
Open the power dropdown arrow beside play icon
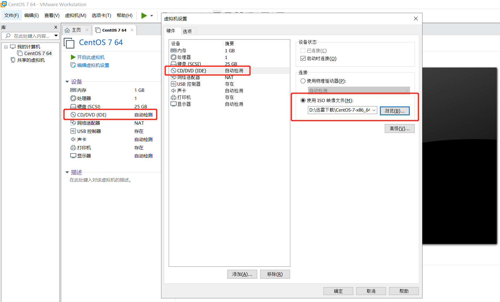click(152, 16)
